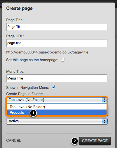Click the folder dropdown's blue arrow stepper
Screen dimensions: 117x148
tap(104, 100)
